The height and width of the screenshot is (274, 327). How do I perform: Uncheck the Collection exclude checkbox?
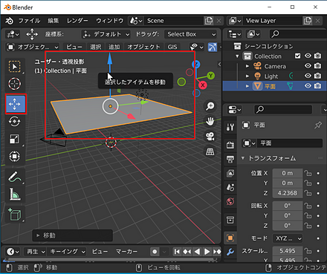(297, 56)
